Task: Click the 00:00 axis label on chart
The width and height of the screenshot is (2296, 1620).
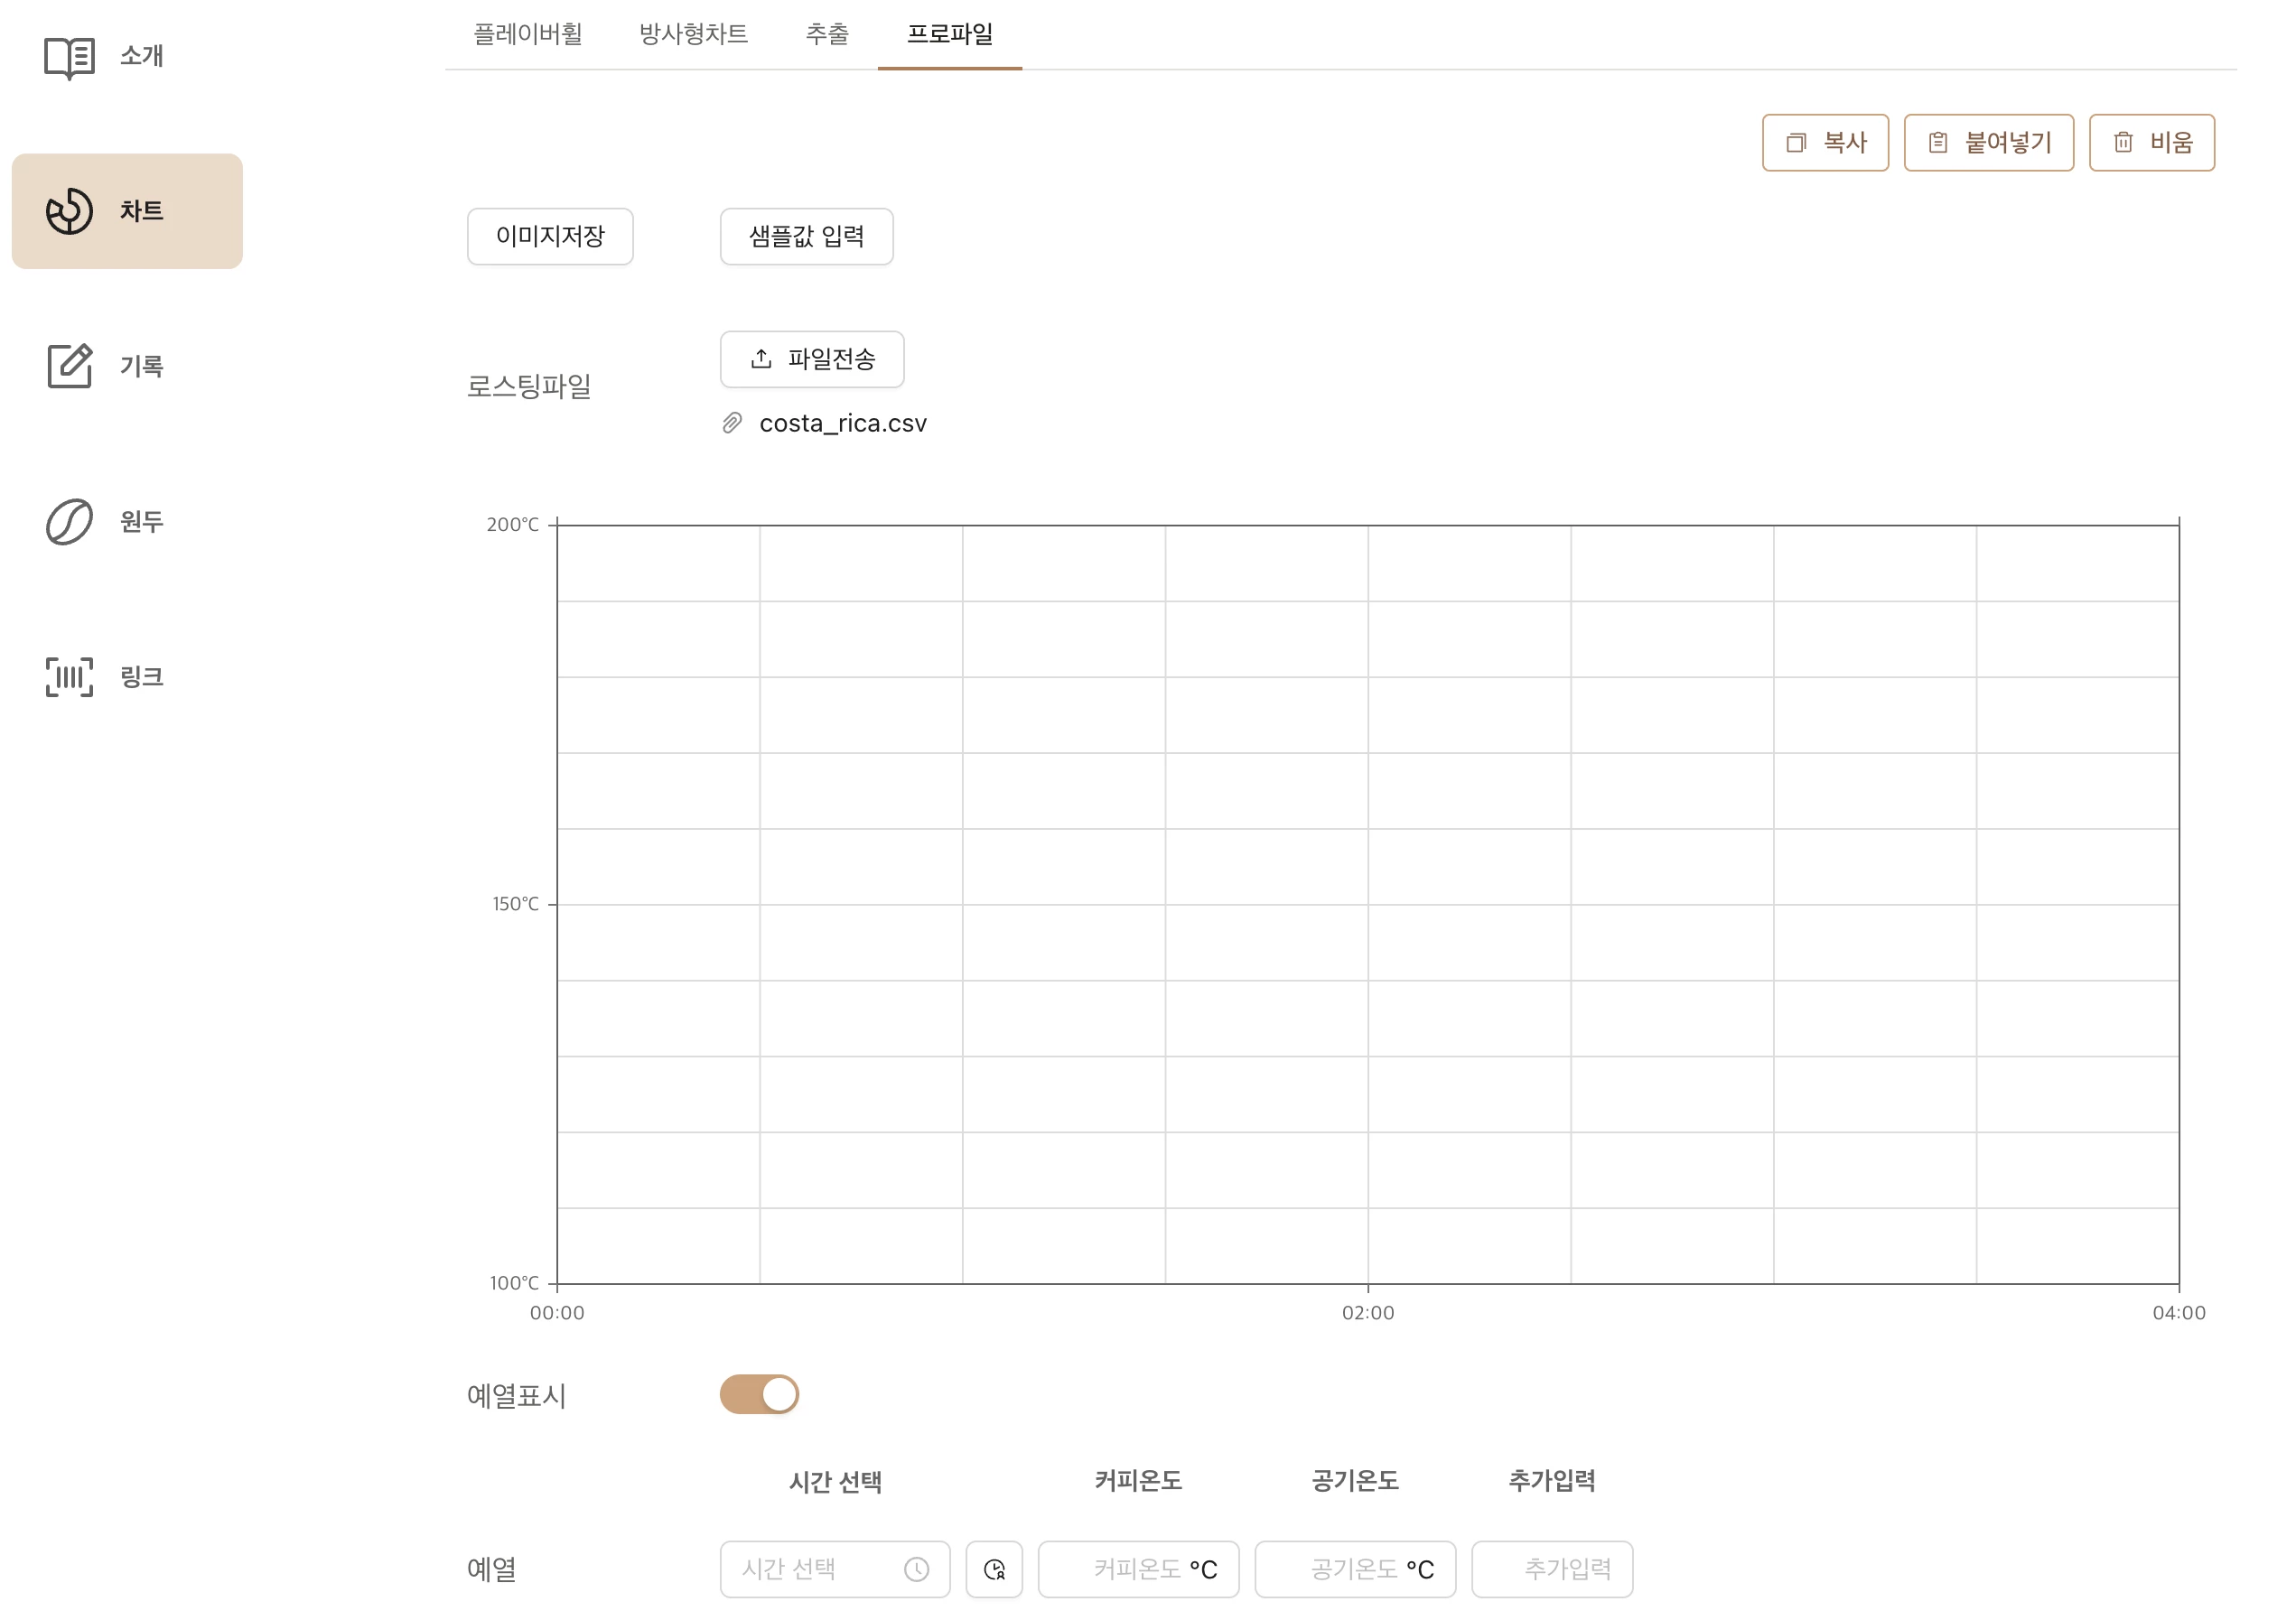Action: pyautogui.click(x=557, y=1313)
